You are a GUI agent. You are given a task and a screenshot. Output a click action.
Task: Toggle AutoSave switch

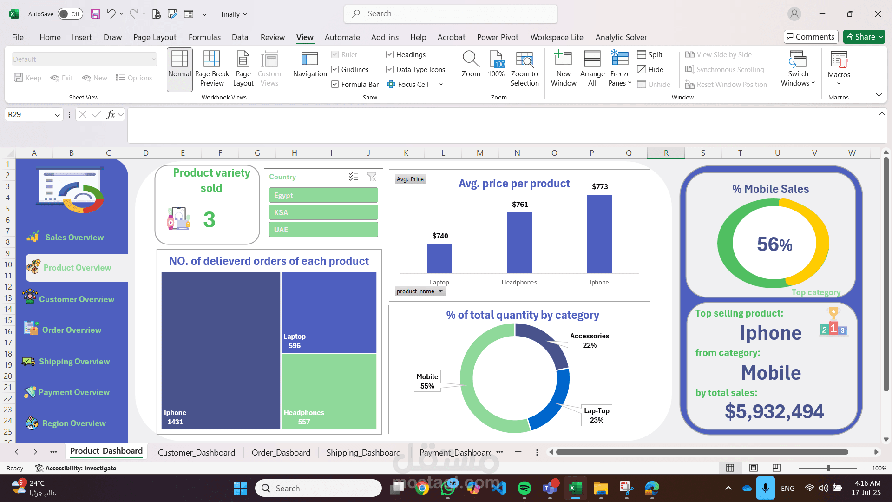coord(70,14)
